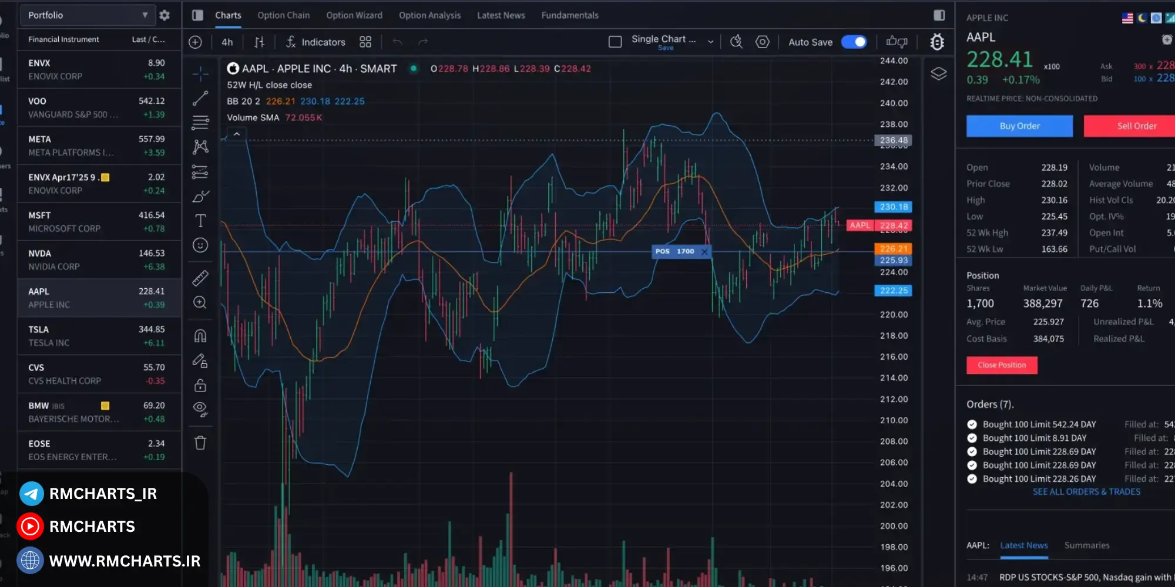Click the magnet snap mode icon

point(200,336)
